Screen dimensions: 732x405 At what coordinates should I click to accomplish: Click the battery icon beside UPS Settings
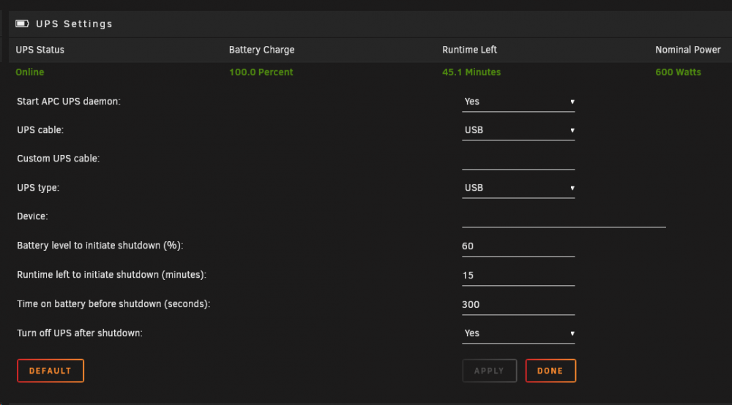pyautogui.click(x=22, y=23)
